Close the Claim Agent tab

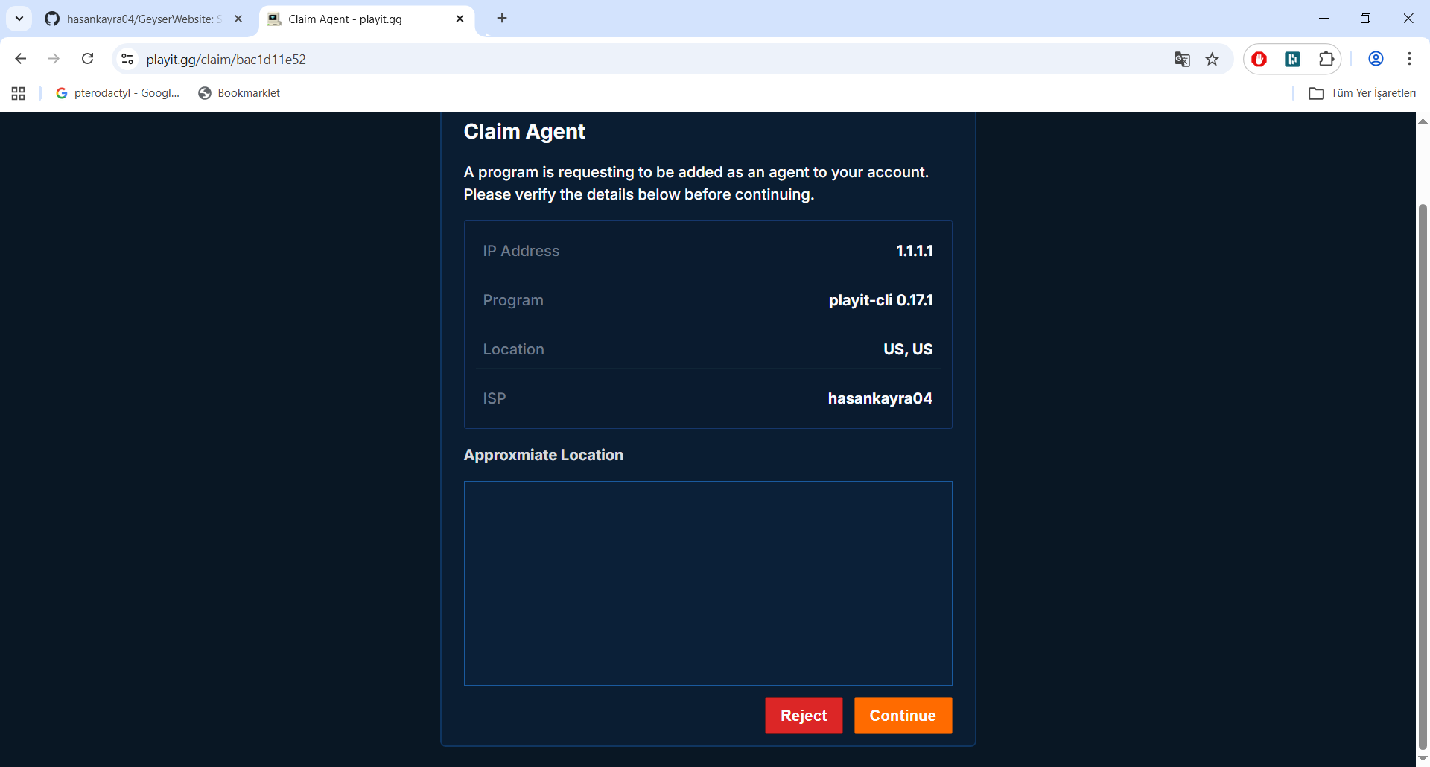pos(460,19)
